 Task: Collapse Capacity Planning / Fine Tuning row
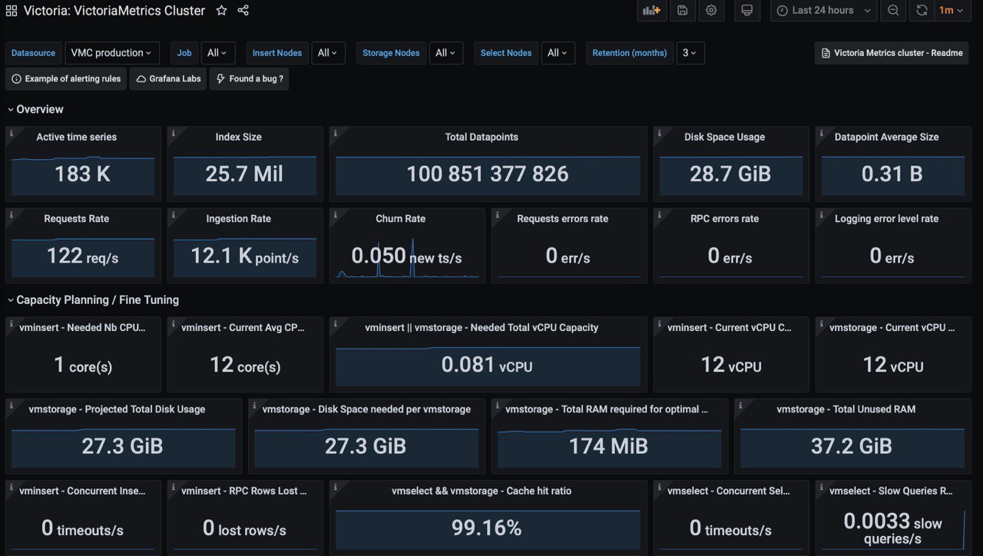93,300
